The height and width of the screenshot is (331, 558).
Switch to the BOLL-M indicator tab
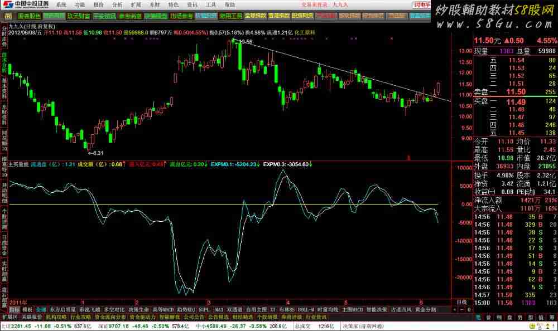point(306,309)
